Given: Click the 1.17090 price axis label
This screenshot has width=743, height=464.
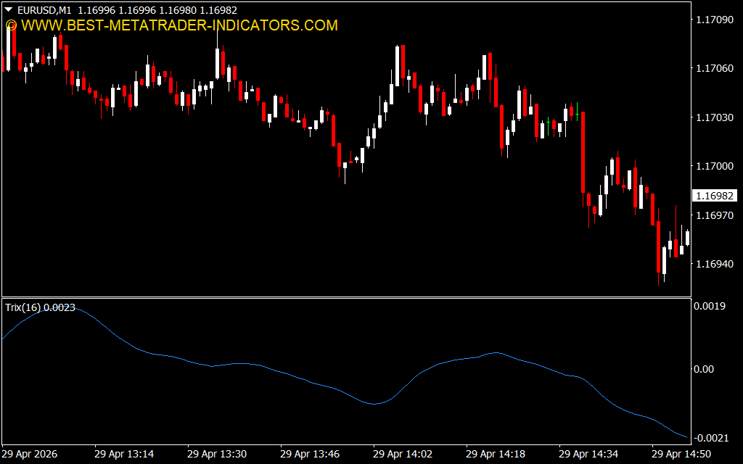Looking at the screenshot, I should pos(714,19).
